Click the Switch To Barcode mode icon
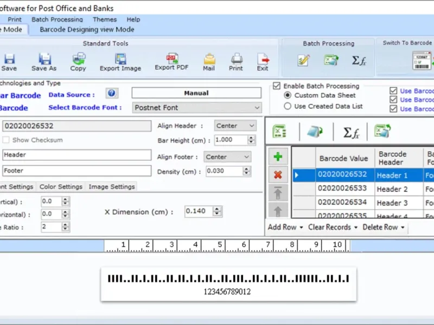434x325 pixels. coord(423,60)
